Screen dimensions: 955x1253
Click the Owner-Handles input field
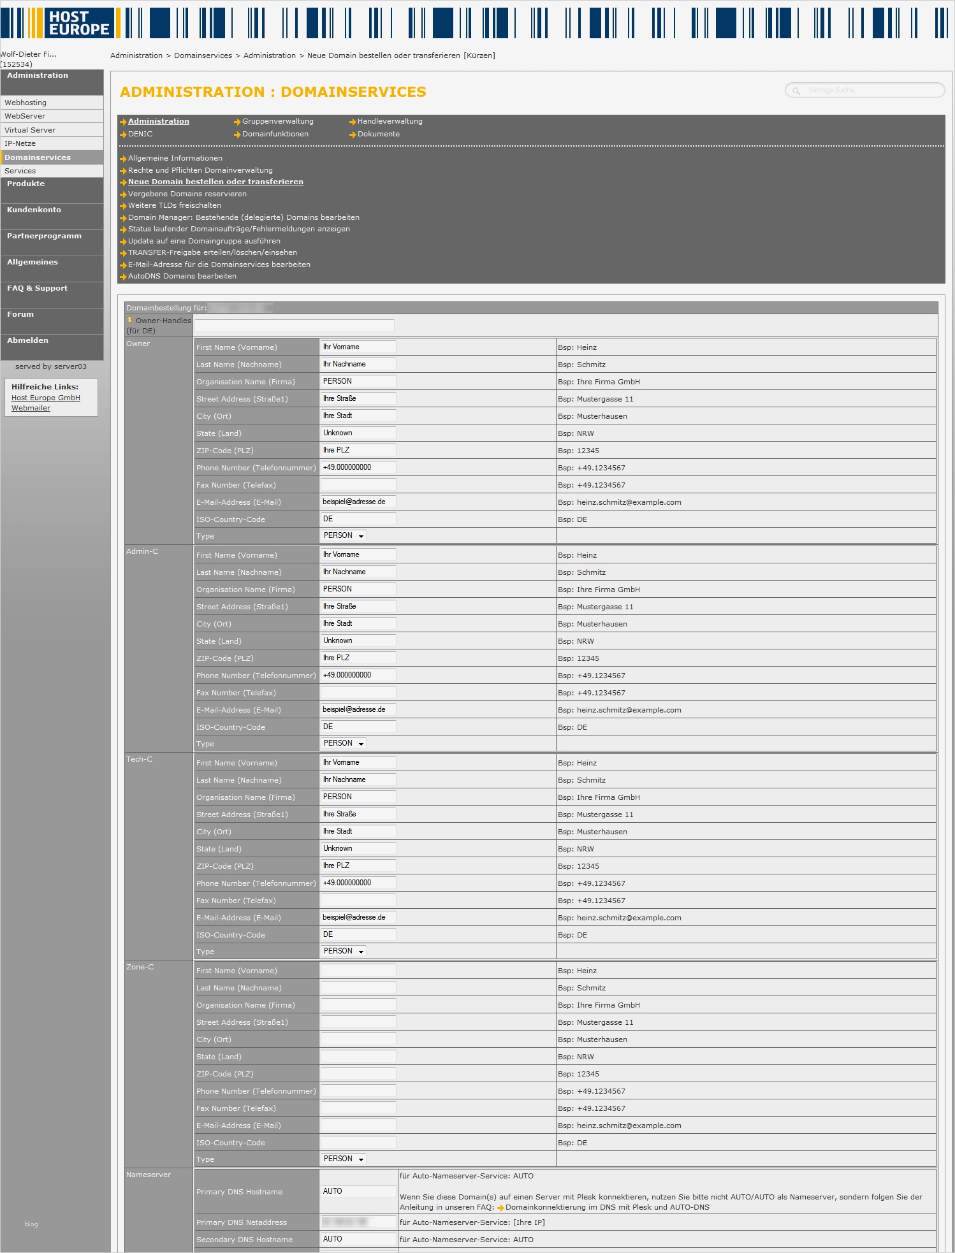(x=294, y=326)
